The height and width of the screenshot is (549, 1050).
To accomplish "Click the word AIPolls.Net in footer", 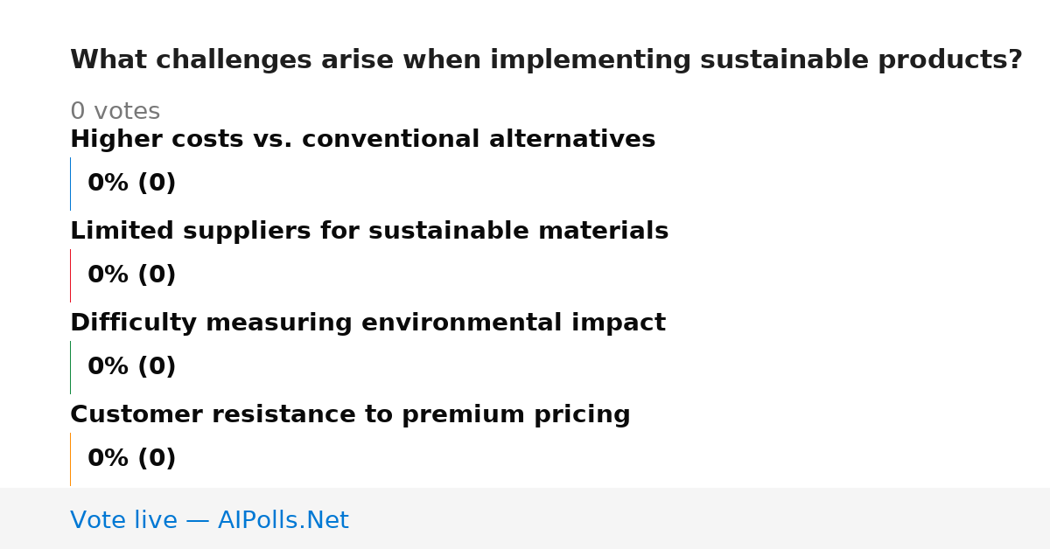I will (x=283, y=520).
